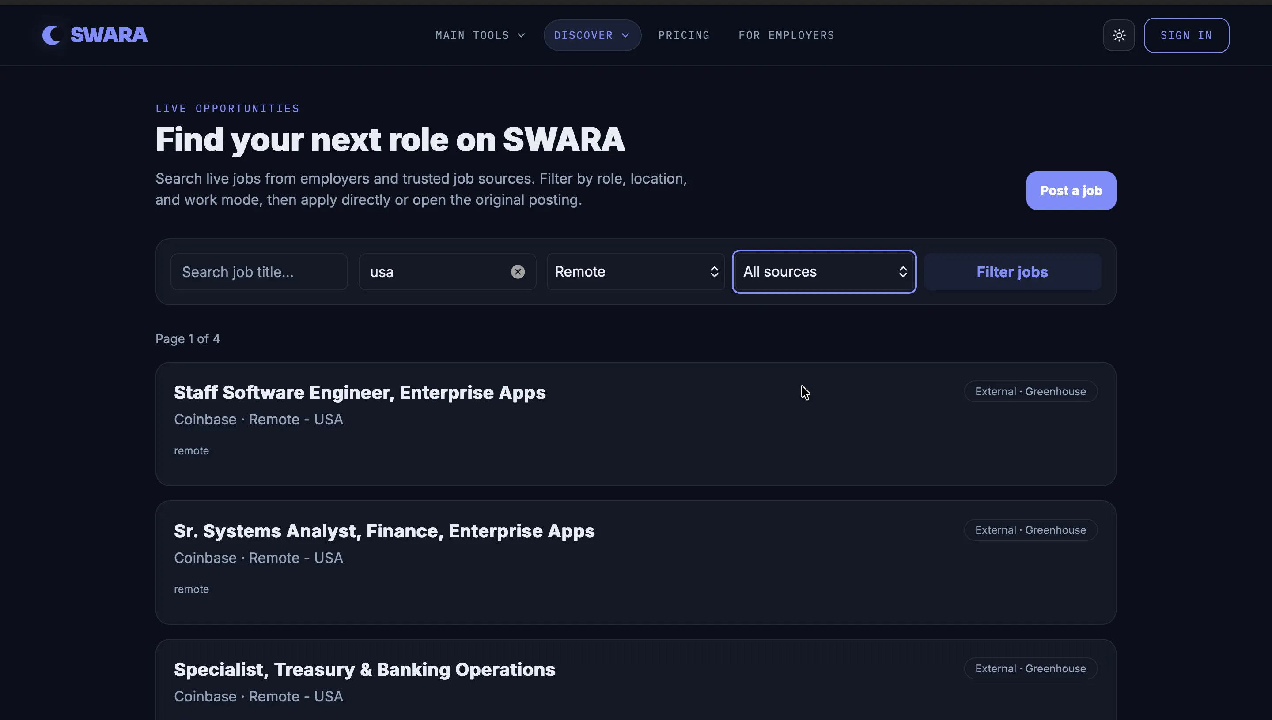Click the Find your next role on SWARA heading
1272x720 pixels.
(x=390, y=140)
